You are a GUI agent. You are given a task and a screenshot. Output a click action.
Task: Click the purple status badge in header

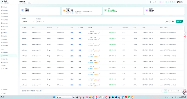coord(162,2)
